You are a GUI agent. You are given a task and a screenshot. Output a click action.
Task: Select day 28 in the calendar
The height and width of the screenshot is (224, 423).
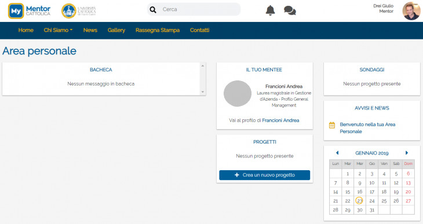(336, 210)
